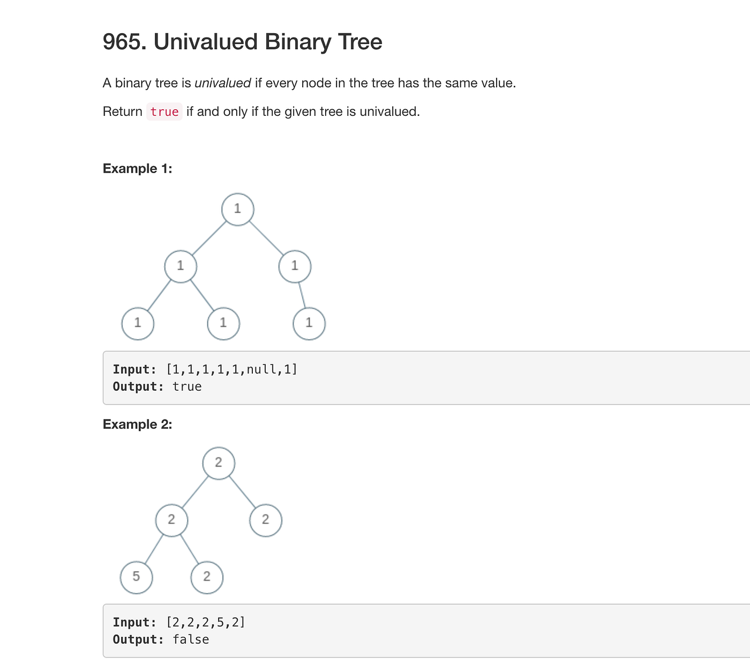Click the middle leaf node in Example 1 tree
The width and height of the screenshot is (750, 672).
223,323
